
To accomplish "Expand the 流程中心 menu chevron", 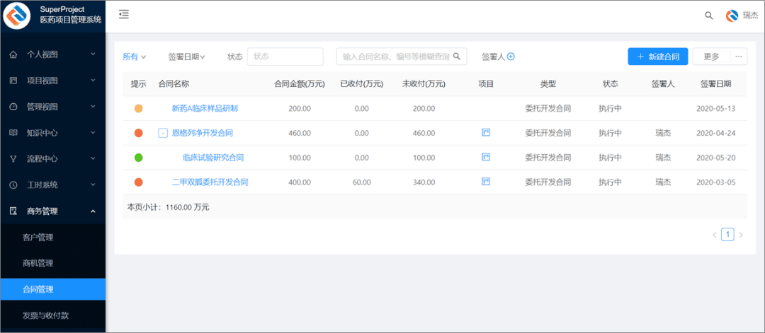I will coord(93,158).
